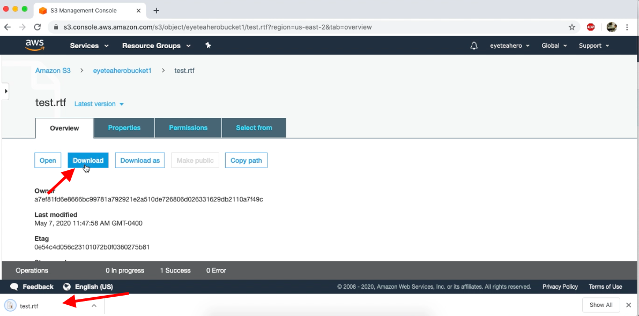Click the pinned services star icon
Screen dimensions: 639x316
click(208, 46)
